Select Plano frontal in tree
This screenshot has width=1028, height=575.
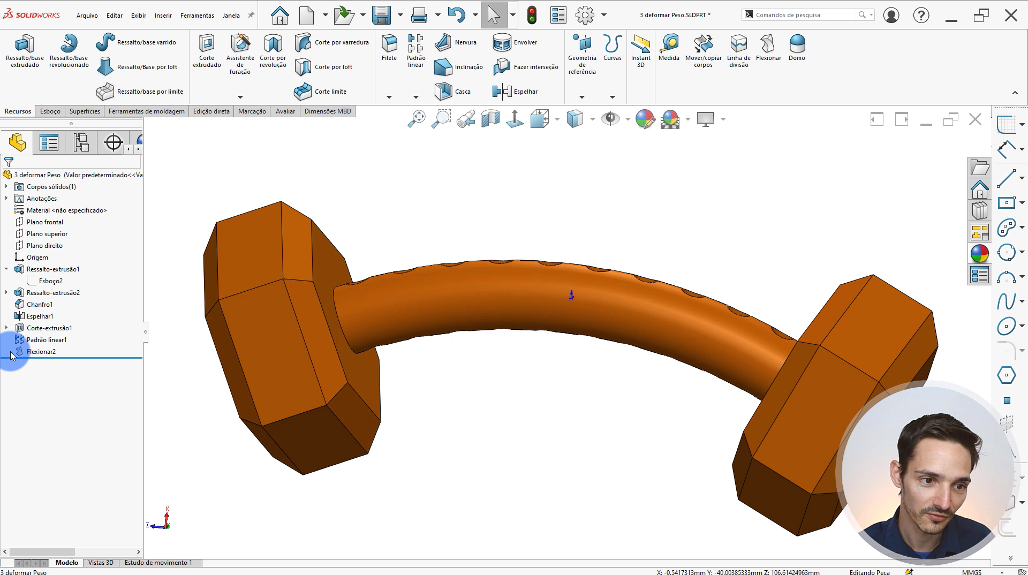45,222
